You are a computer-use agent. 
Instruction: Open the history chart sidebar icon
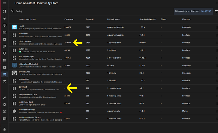tap(4, 67)
